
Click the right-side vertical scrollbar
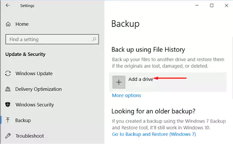(x=232, y=68)
